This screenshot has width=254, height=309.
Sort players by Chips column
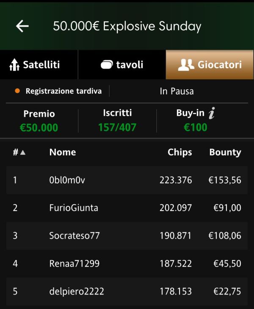[179, 152]
